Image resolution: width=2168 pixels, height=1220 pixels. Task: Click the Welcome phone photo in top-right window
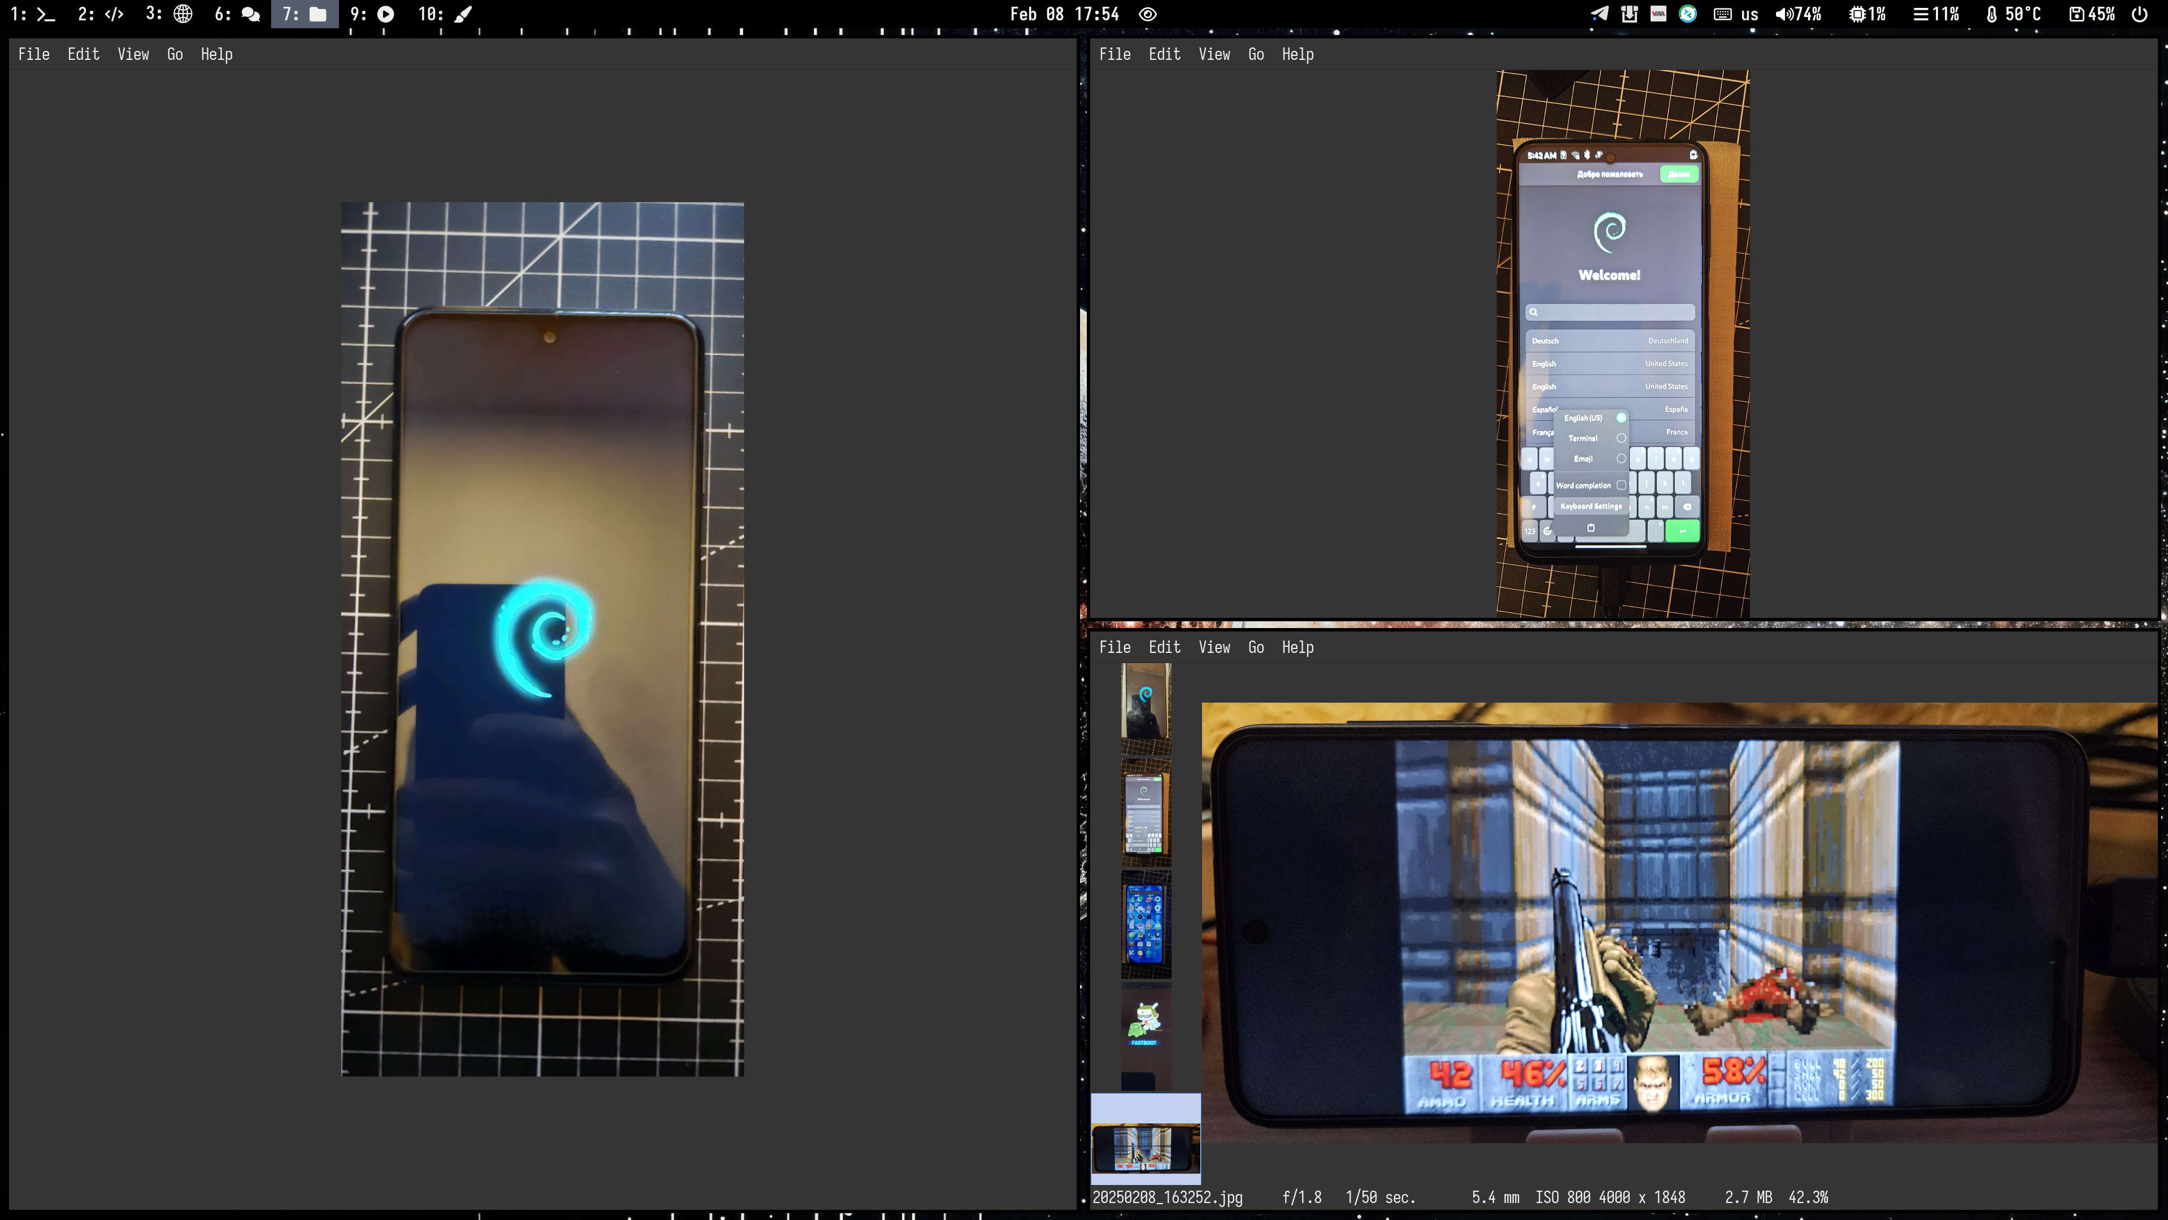(1623, 343)
